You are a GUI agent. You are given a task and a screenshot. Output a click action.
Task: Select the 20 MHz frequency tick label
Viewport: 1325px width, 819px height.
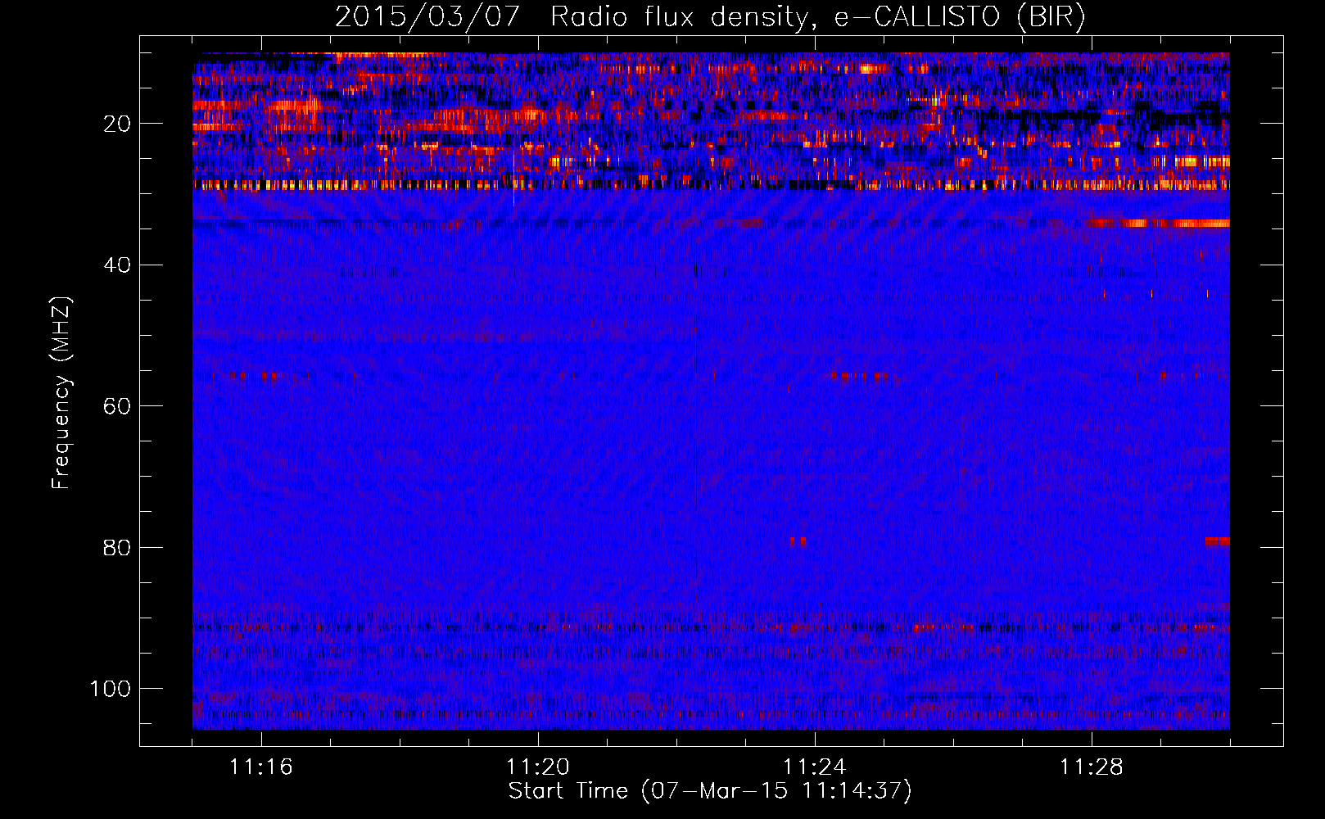[118, 124]
